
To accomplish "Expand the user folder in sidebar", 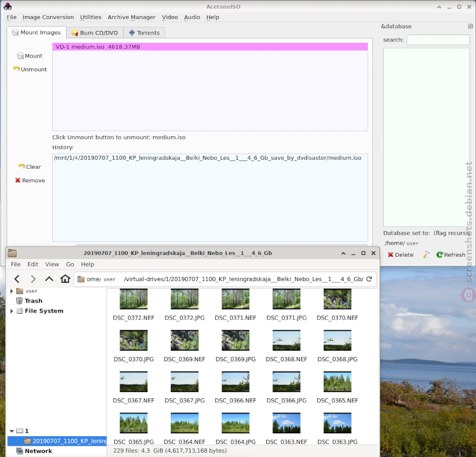I will tap(11, 291).
